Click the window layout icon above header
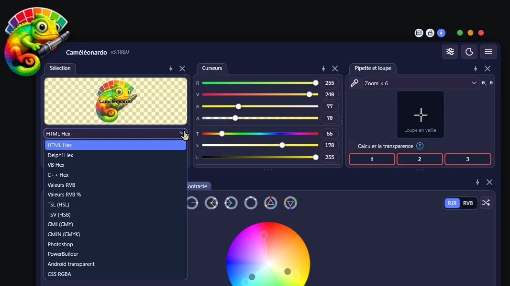The height and width of the screenshot is (286, 510). (419, 33)
